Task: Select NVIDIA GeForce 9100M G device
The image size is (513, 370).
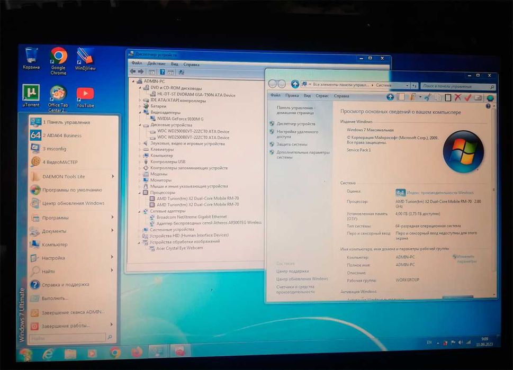Action: [x=180, y=119]
